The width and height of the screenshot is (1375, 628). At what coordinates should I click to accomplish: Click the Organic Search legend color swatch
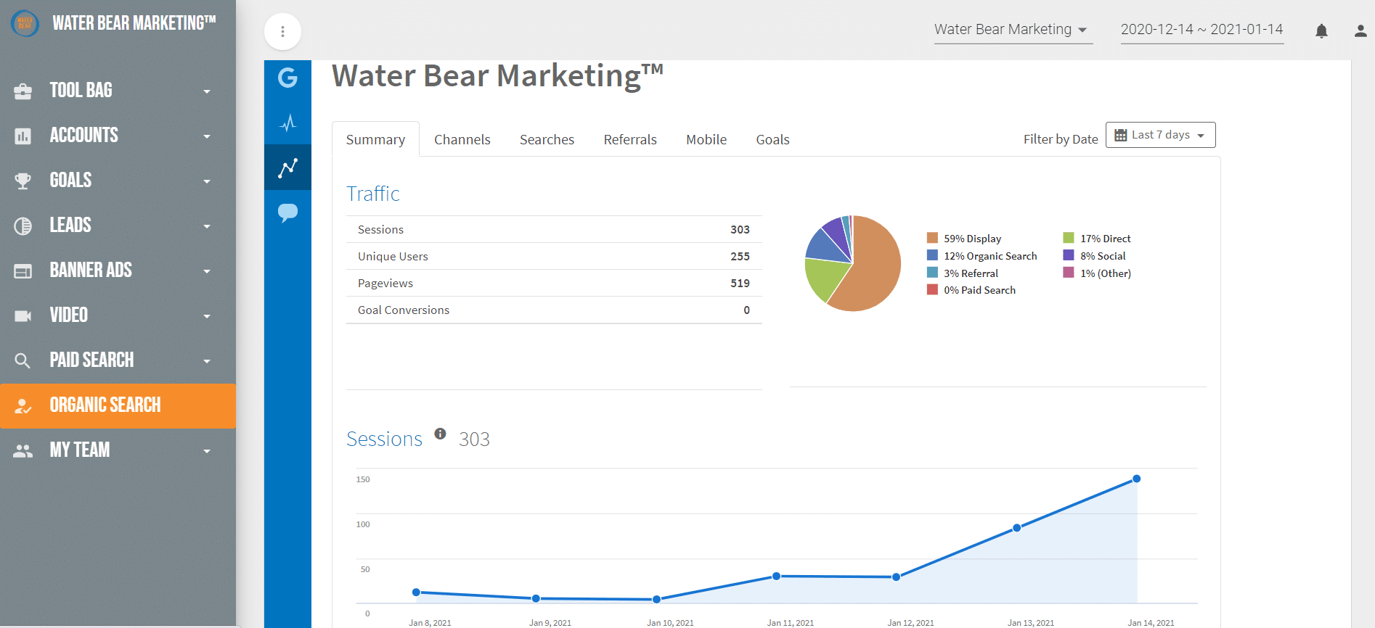point(932,255)
